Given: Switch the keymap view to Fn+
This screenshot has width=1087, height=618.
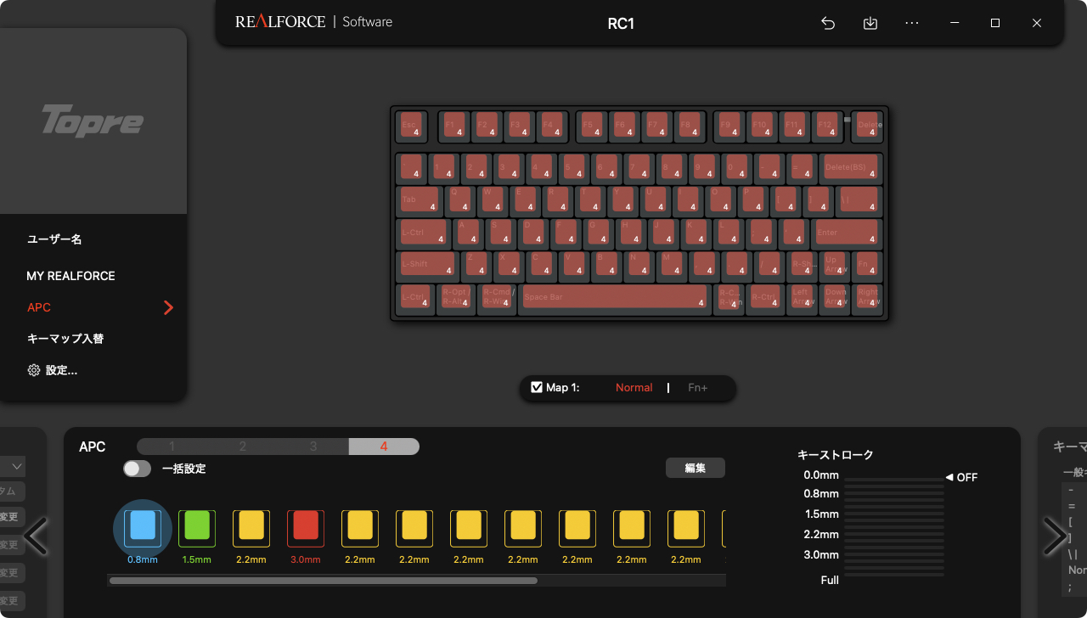Looking at the screenshot, I should (697, 387).
